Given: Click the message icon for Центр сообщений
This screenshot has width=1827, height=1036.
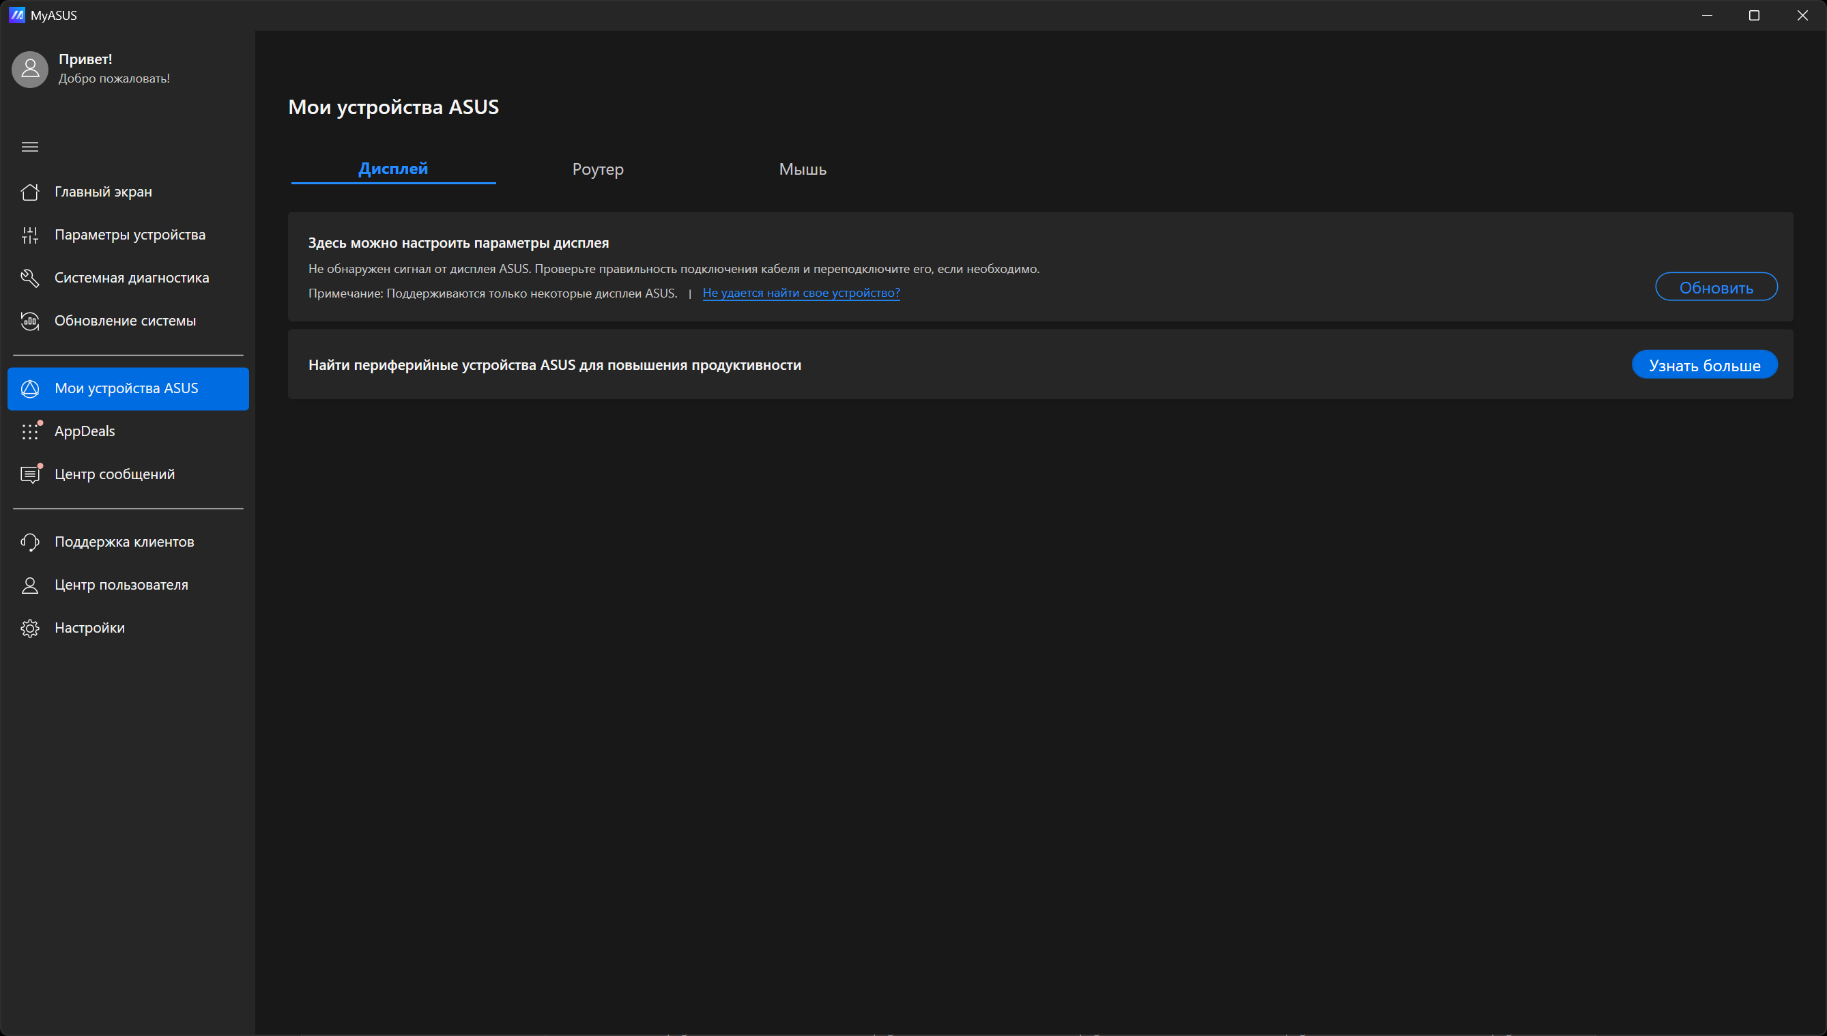Looking at the screenshot, I should [x=30, y=474].
